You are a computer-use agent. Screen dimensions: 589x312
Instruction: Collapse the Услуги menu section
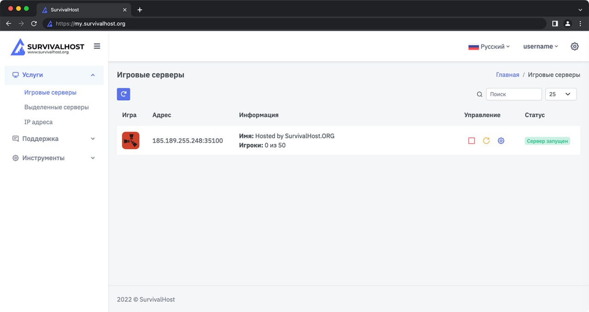54,75
